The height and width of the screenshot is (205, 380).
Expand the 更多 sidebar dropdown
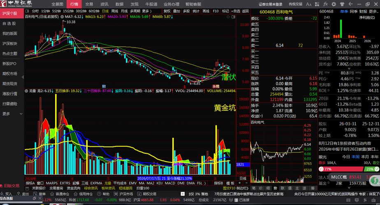point(12,114)
